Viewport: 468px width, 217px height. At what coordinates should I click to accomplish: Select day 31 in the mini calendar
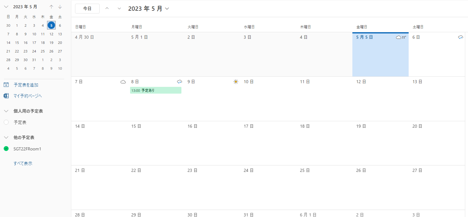pos(34,60)
